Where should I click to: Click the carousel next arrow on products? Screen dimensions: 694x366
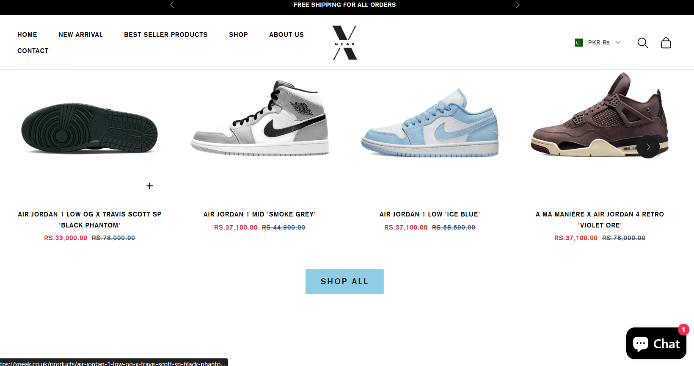point(648,147)
